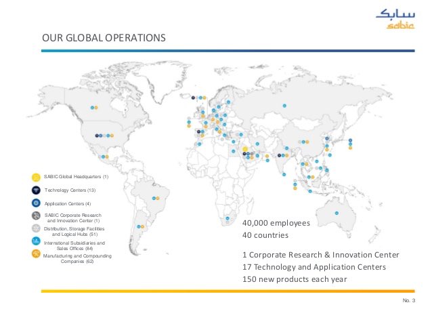Click the "Manufacturing and Compounding Companies (62)" label

pyautogui.click(x=77, y=259)
